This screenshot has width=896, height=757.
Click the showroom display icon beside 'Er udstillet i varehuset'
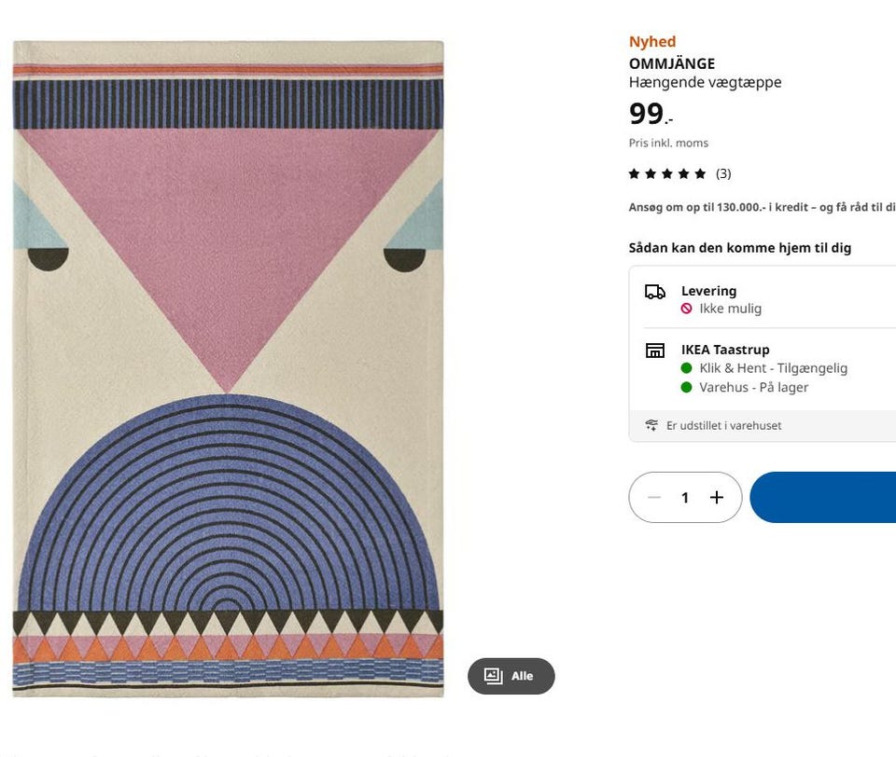(652, 426)
